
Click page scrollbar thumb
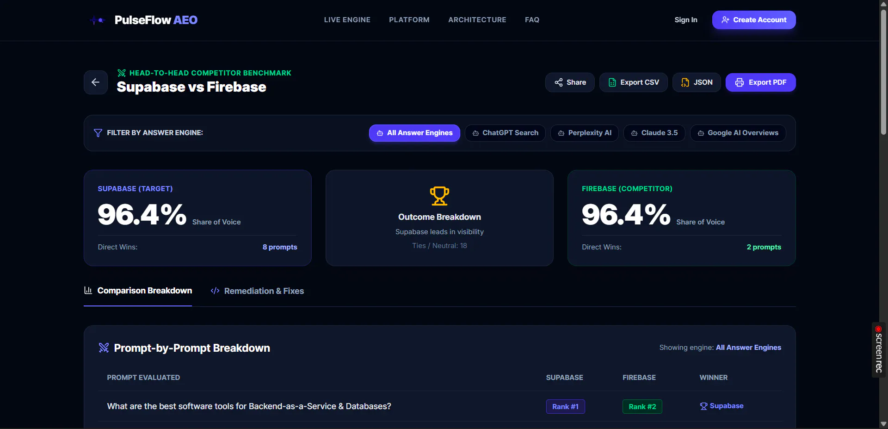pyautogui.click(x=883, y=72)
